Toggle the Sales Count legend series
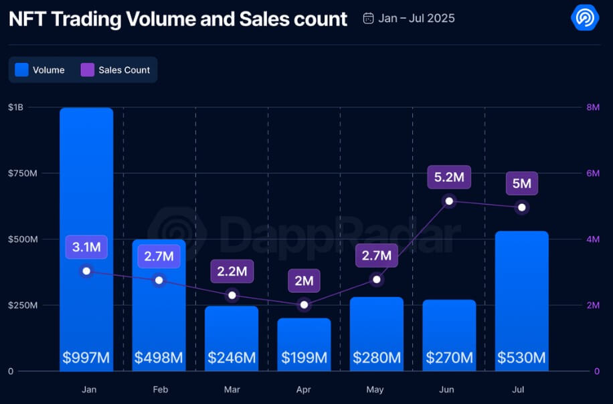Screen dimensions: 613x404 [x=116, y=70]
